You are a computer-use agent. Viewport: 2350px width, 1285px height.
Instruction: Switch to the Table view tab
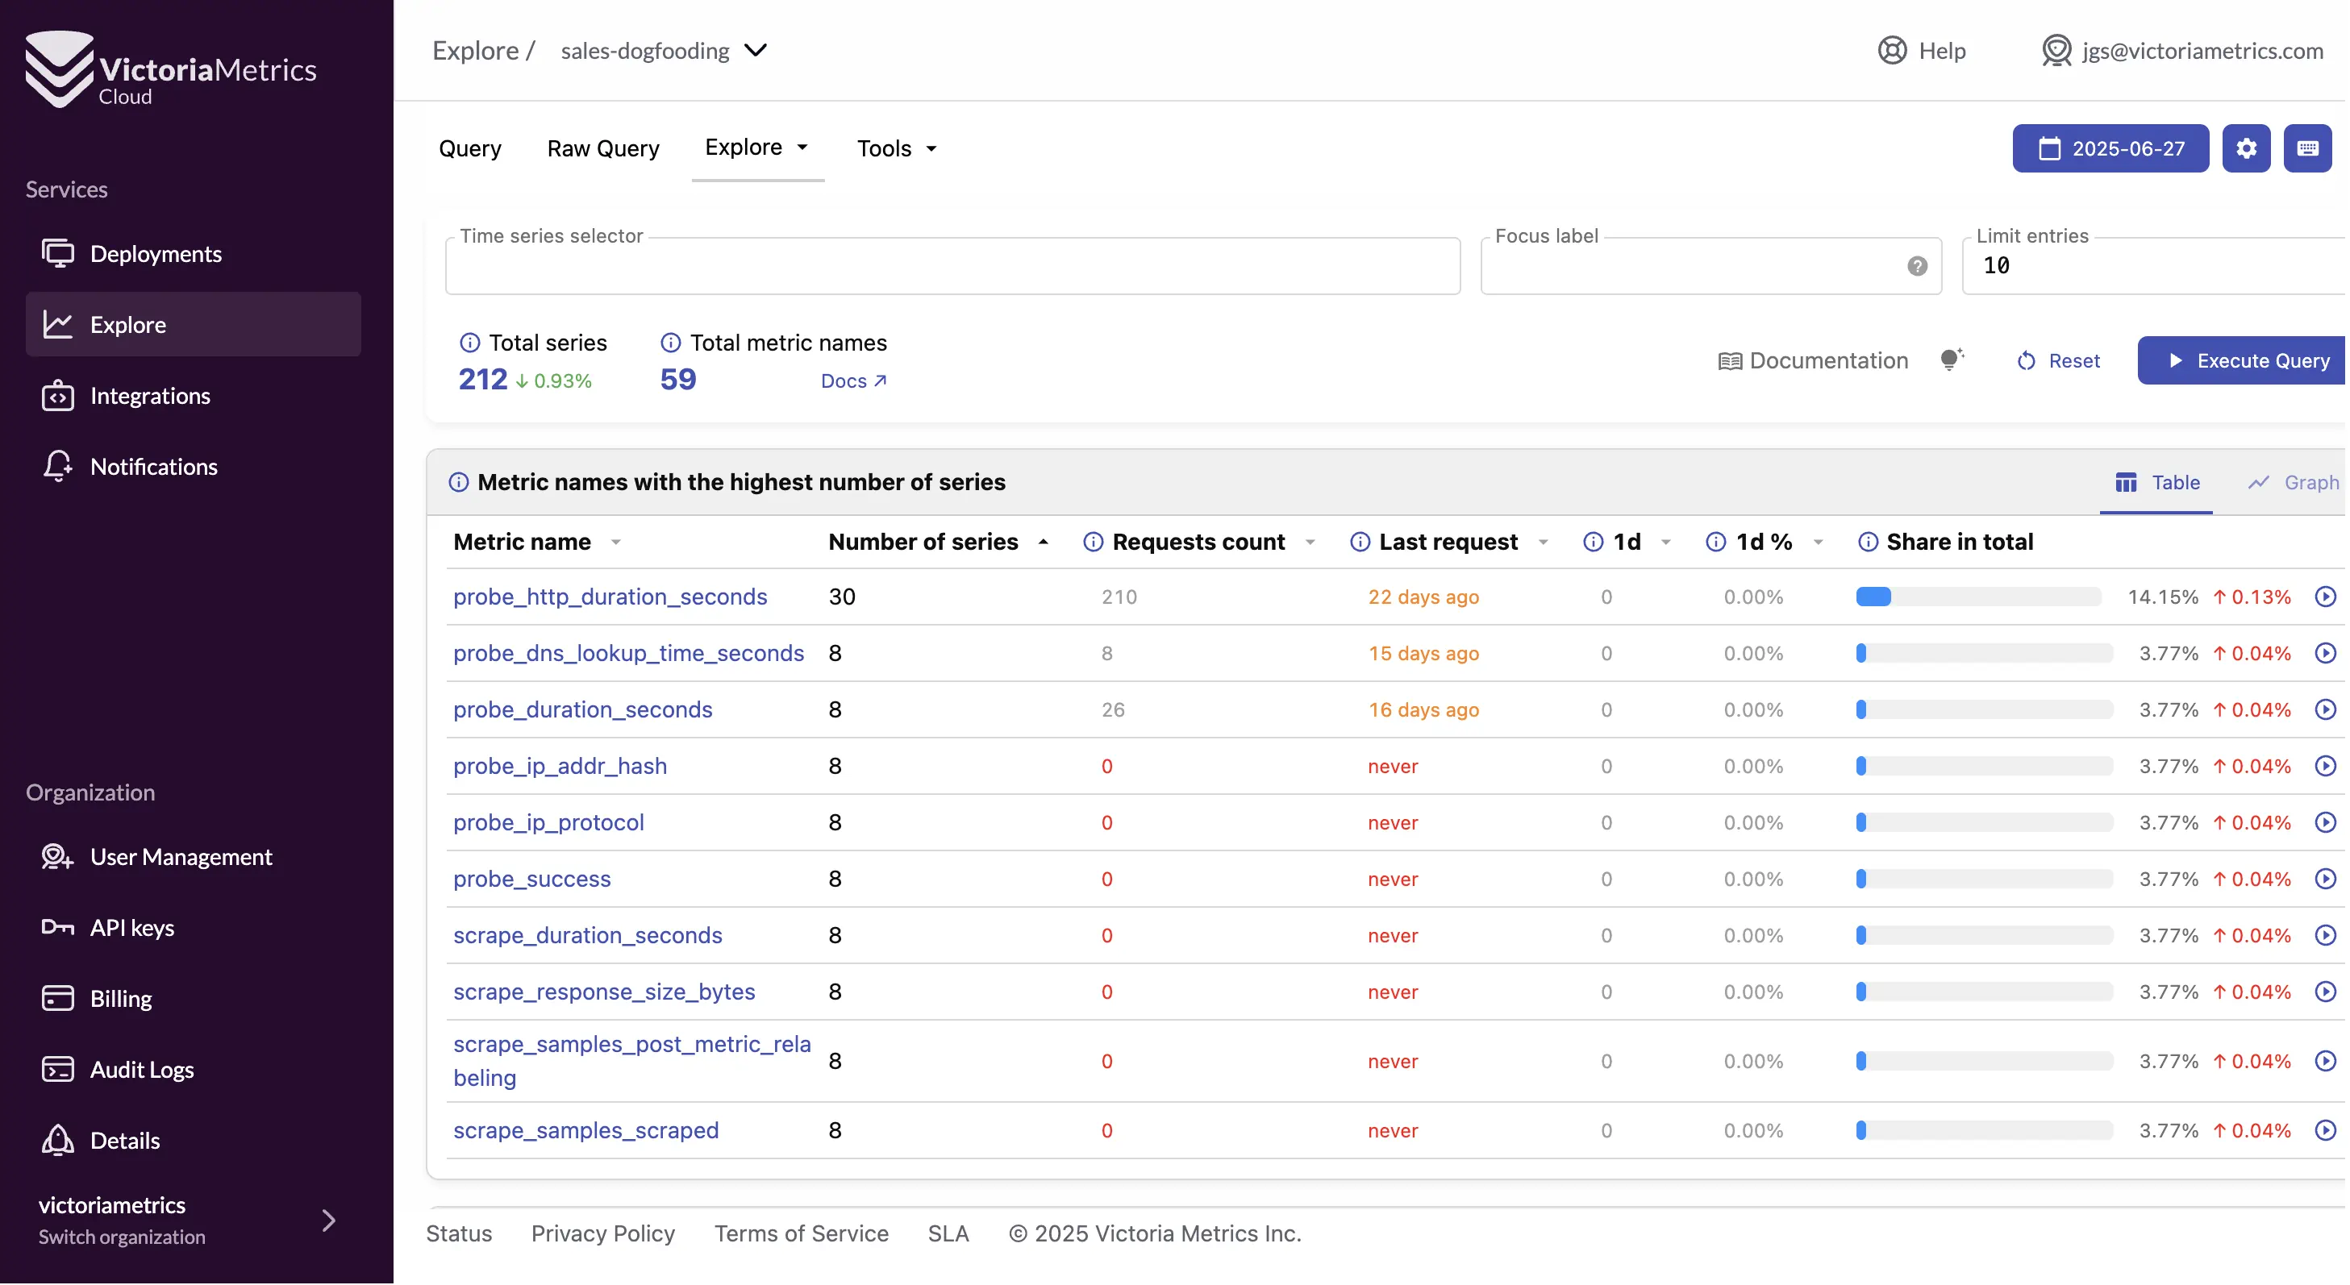pos(2157,484)
